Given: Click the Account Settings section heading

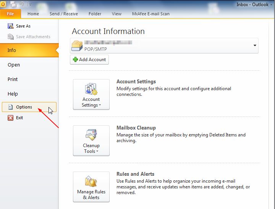Looking at the screenshot, I should pos(136,81).
